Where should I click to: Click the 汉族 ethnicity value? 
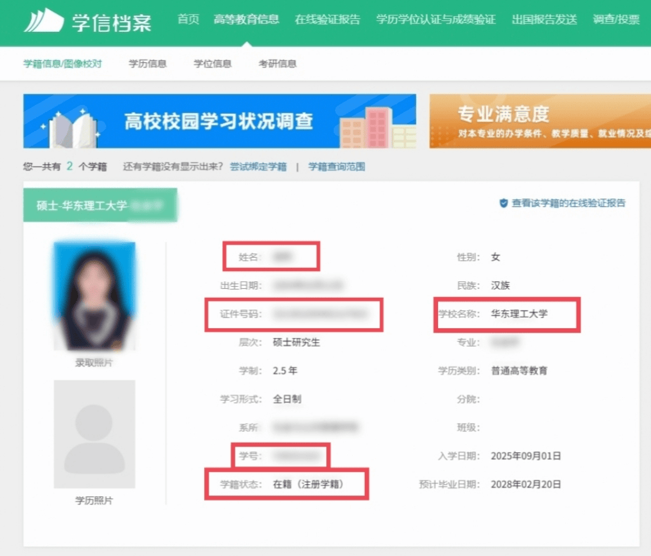pos(500,286)
